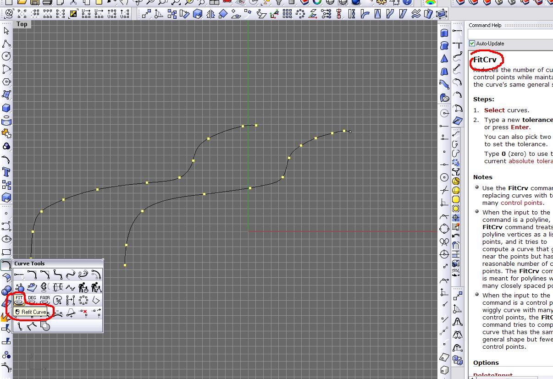Select the Fillet curves icon in Curve Tools palette

coord(32,275)
